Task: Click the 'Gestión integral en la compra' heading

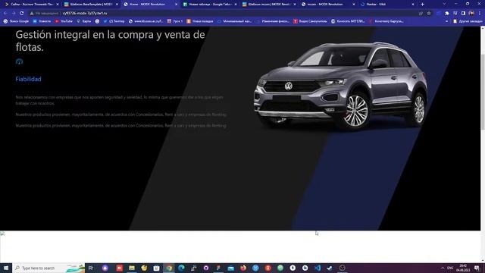Action: click(x=110, y=40)
